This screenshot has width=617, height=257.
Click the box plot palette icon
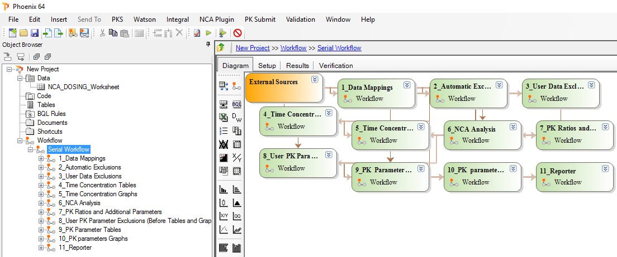click(223, 203)
